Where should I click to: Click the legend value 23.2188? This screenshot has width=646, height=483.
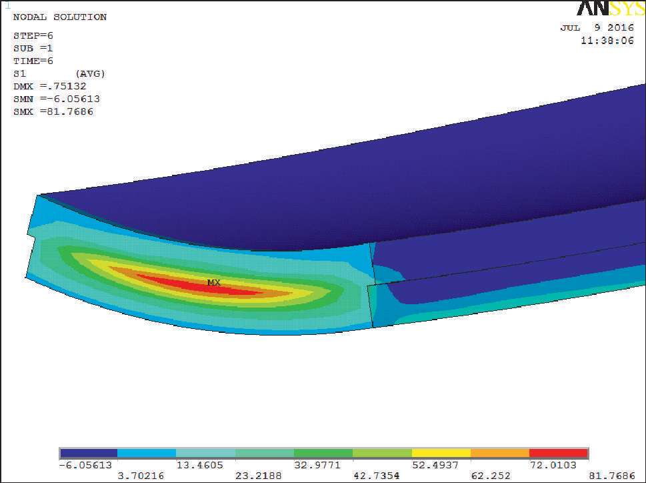click(x=258, y=476)
